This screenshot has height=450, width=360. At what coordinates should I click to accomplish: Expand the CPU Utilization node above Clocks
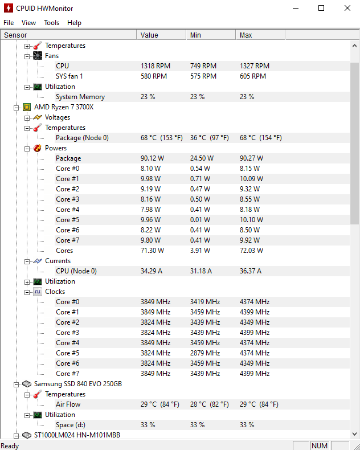(x=27, y=281)
